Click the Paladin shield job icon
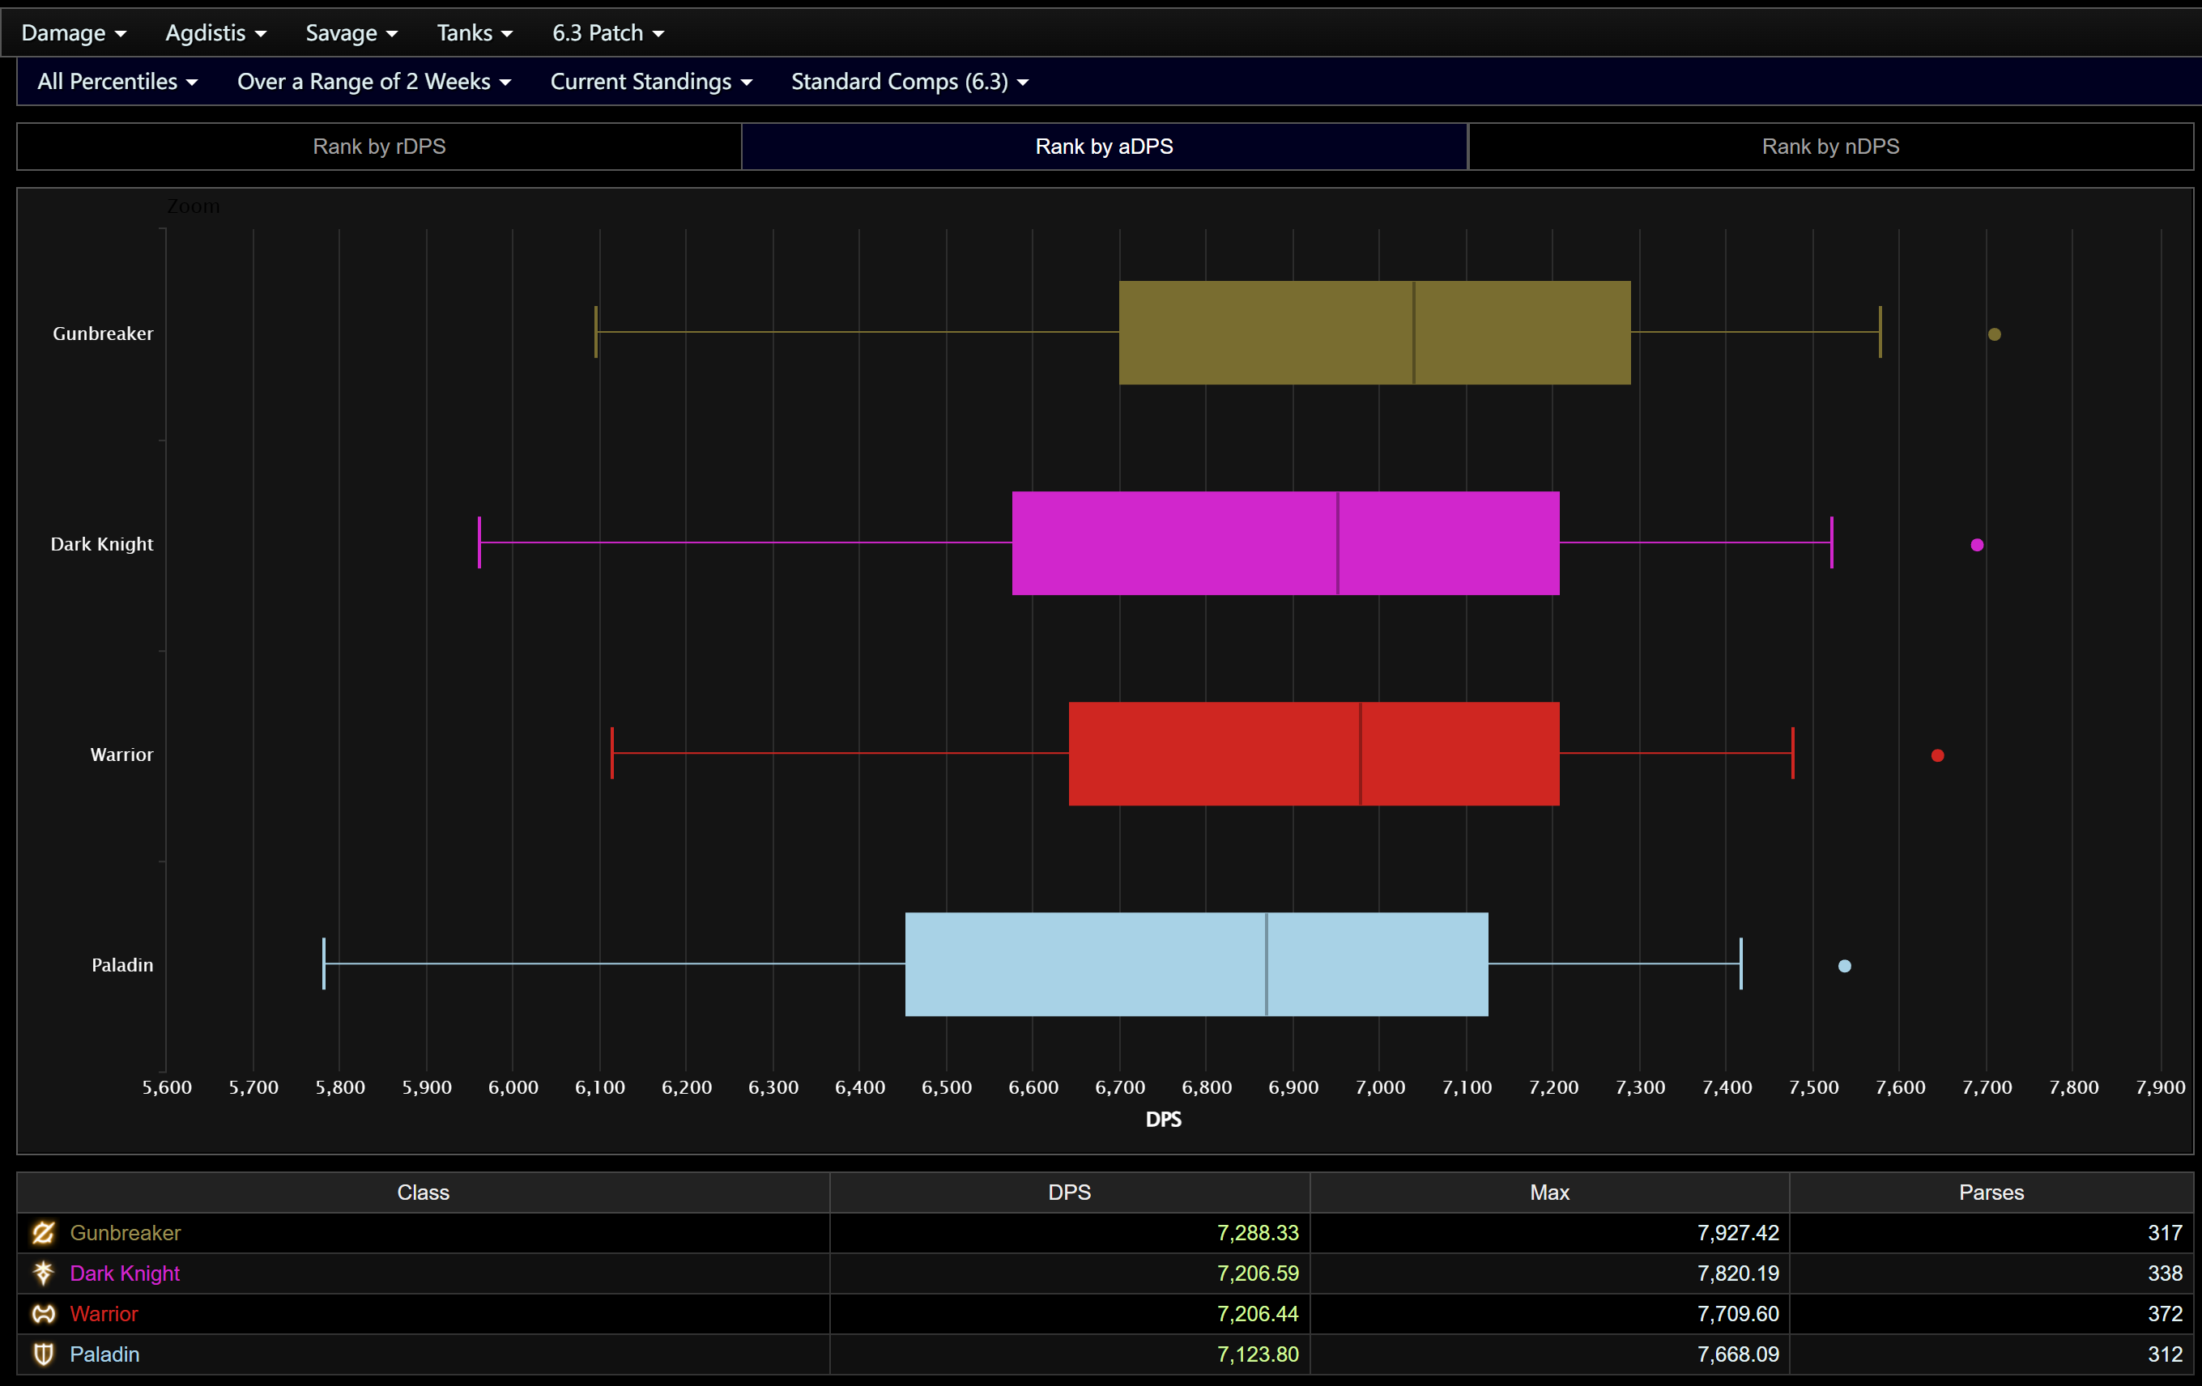The width and height of the screenshot is (2202, 1386). coord(43,1354)
